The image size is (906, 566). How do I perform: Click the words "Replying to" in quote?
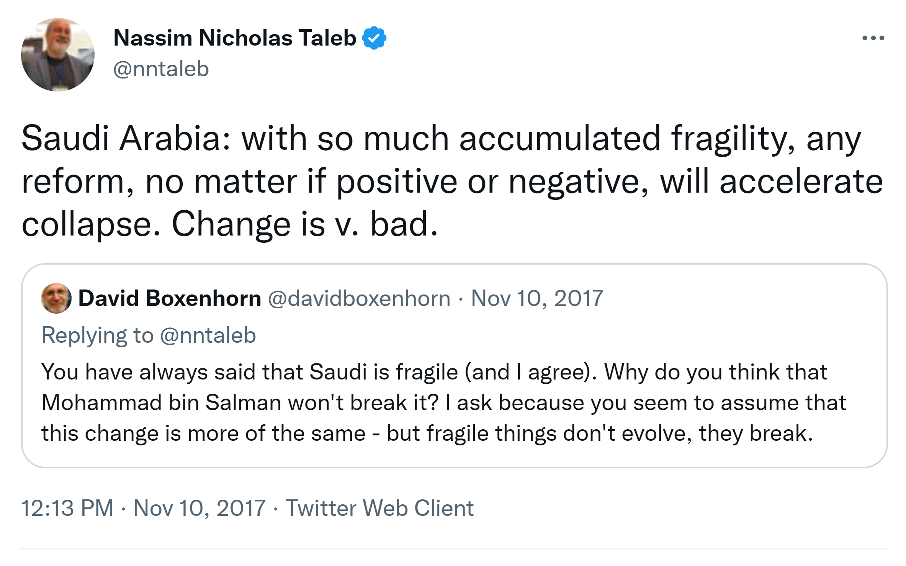coord(98,335)
